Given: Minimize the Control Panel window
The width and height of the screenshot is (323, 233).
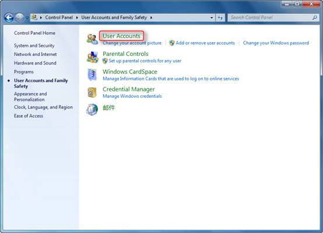Looking at the screenshot, I should pyautogui.click(x=286, y=4).
